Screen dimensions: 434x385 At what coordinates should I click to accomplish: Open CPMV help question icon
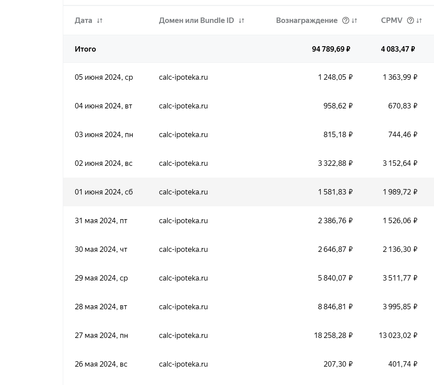411,21
